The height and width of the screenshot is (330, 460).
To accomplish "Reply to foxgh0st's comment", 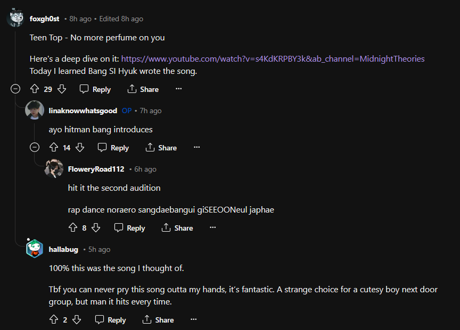I will (95, 89).
